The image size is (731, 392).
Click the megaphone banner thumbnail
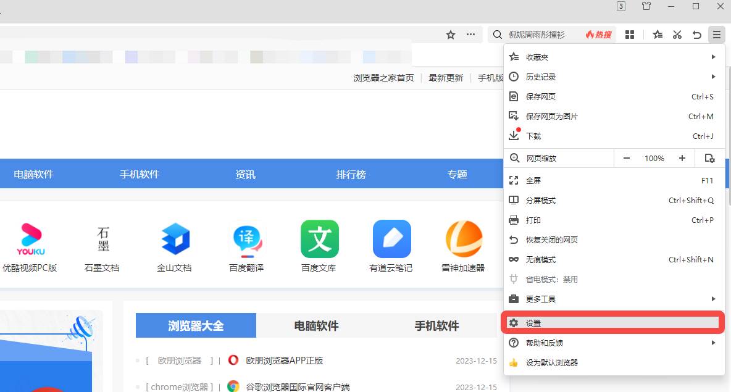click(51, 351)
